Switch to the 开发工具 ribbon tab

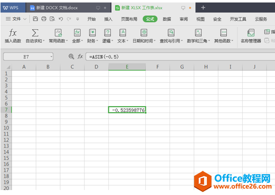pos(238,19)
